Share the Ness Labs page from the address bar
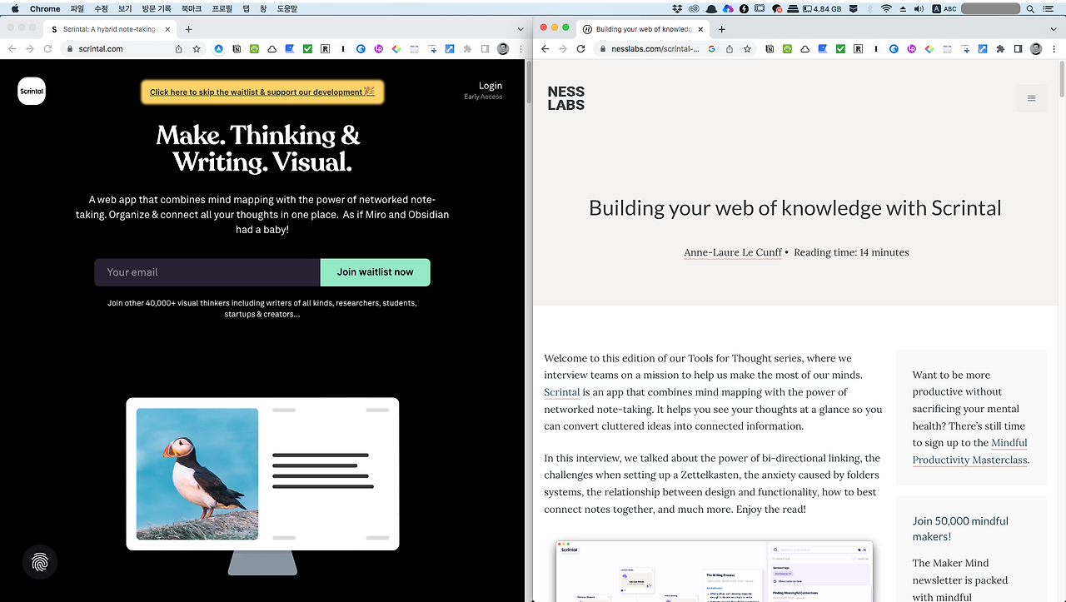This screenshot has width=1066, height=602. [730, 49]
